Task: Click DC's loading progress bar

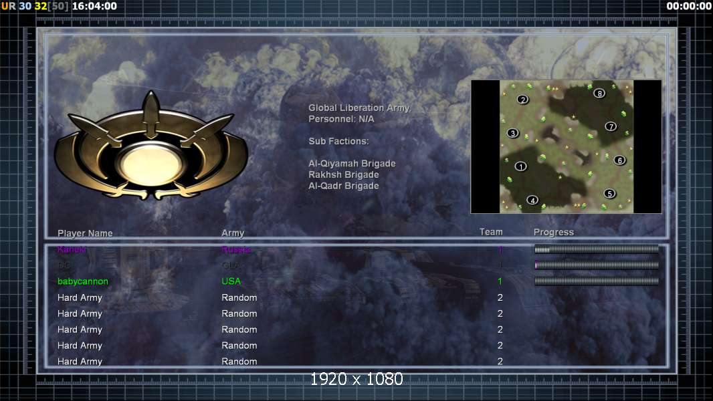Action: click(x=597, y=265)
